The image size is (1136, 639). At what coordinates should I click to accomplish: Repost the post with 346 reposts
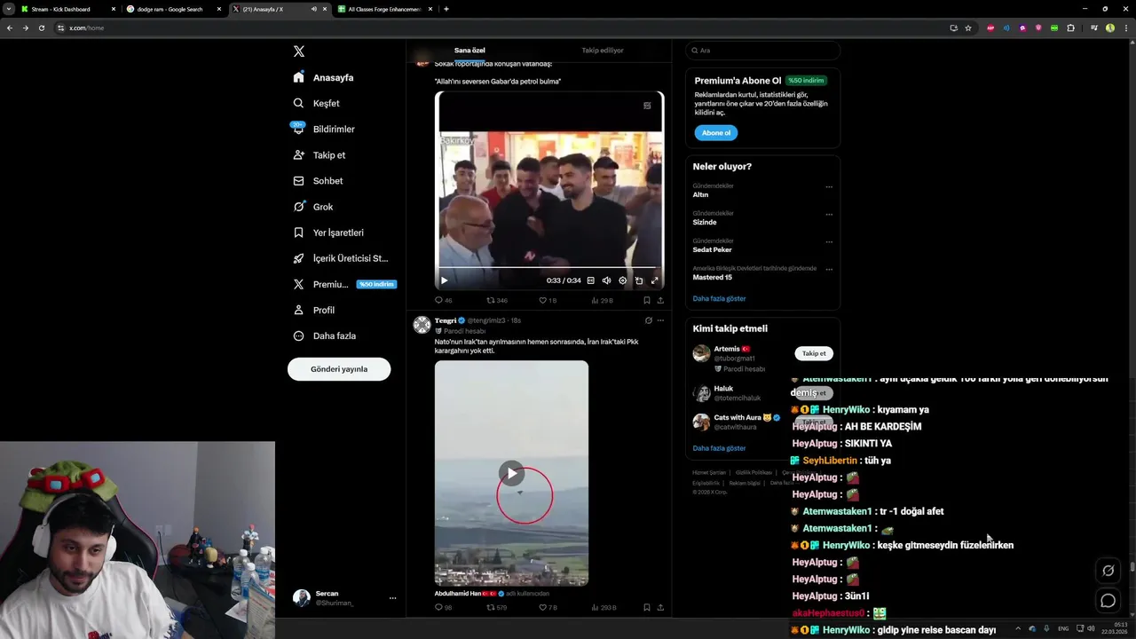point(497,300)
